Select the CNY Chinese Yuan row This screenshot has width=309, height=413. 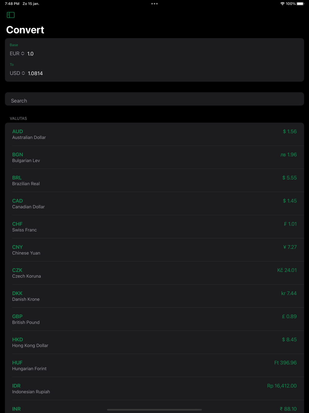154,250
